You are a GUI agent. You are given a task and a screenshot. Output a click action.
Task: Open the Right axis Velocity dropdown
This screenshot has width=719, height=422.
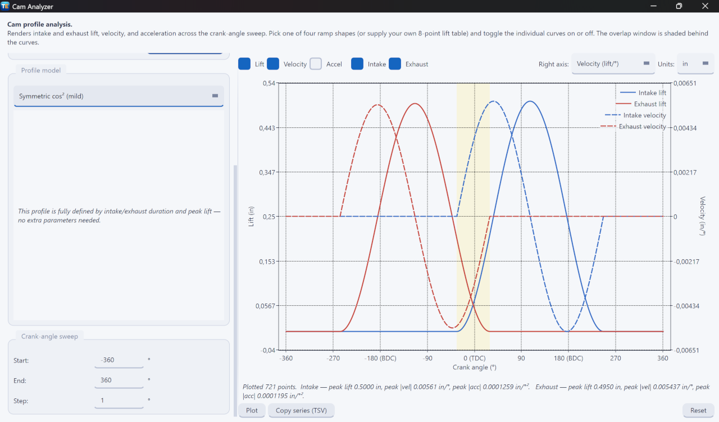coord(613,64)
